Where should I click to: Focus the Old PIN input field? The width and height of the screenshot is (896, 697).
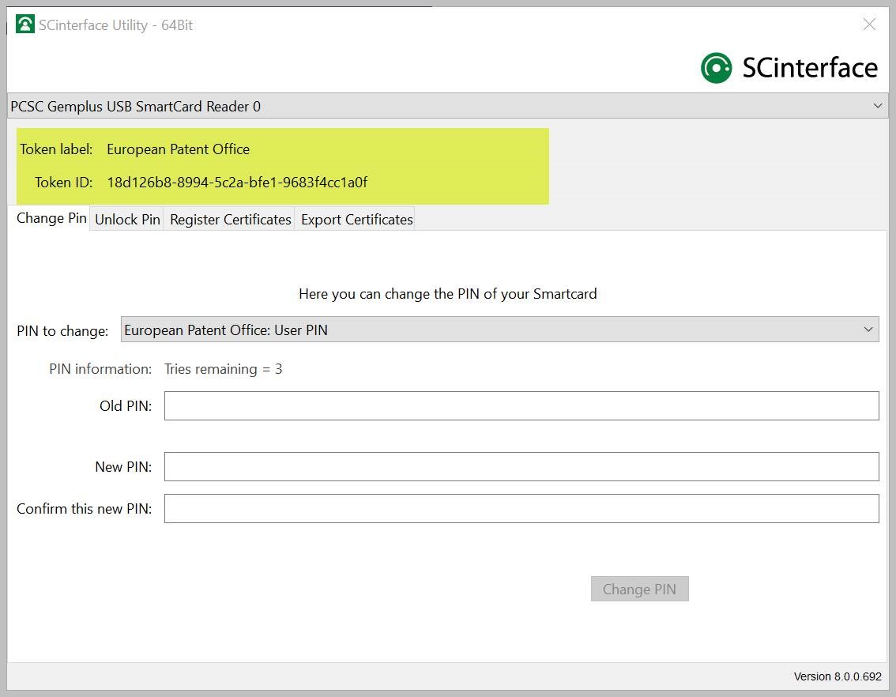[521, 405]
